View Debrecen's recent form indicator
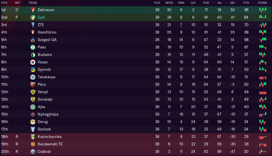Viewport: 272px width, 156px height. coord(262,10)
